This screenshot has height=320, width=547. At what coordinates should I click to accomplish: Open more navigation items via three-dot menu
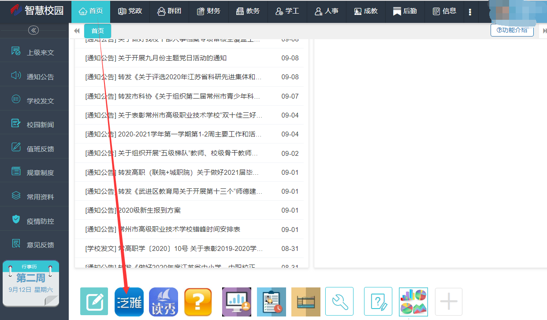(470, 12)
